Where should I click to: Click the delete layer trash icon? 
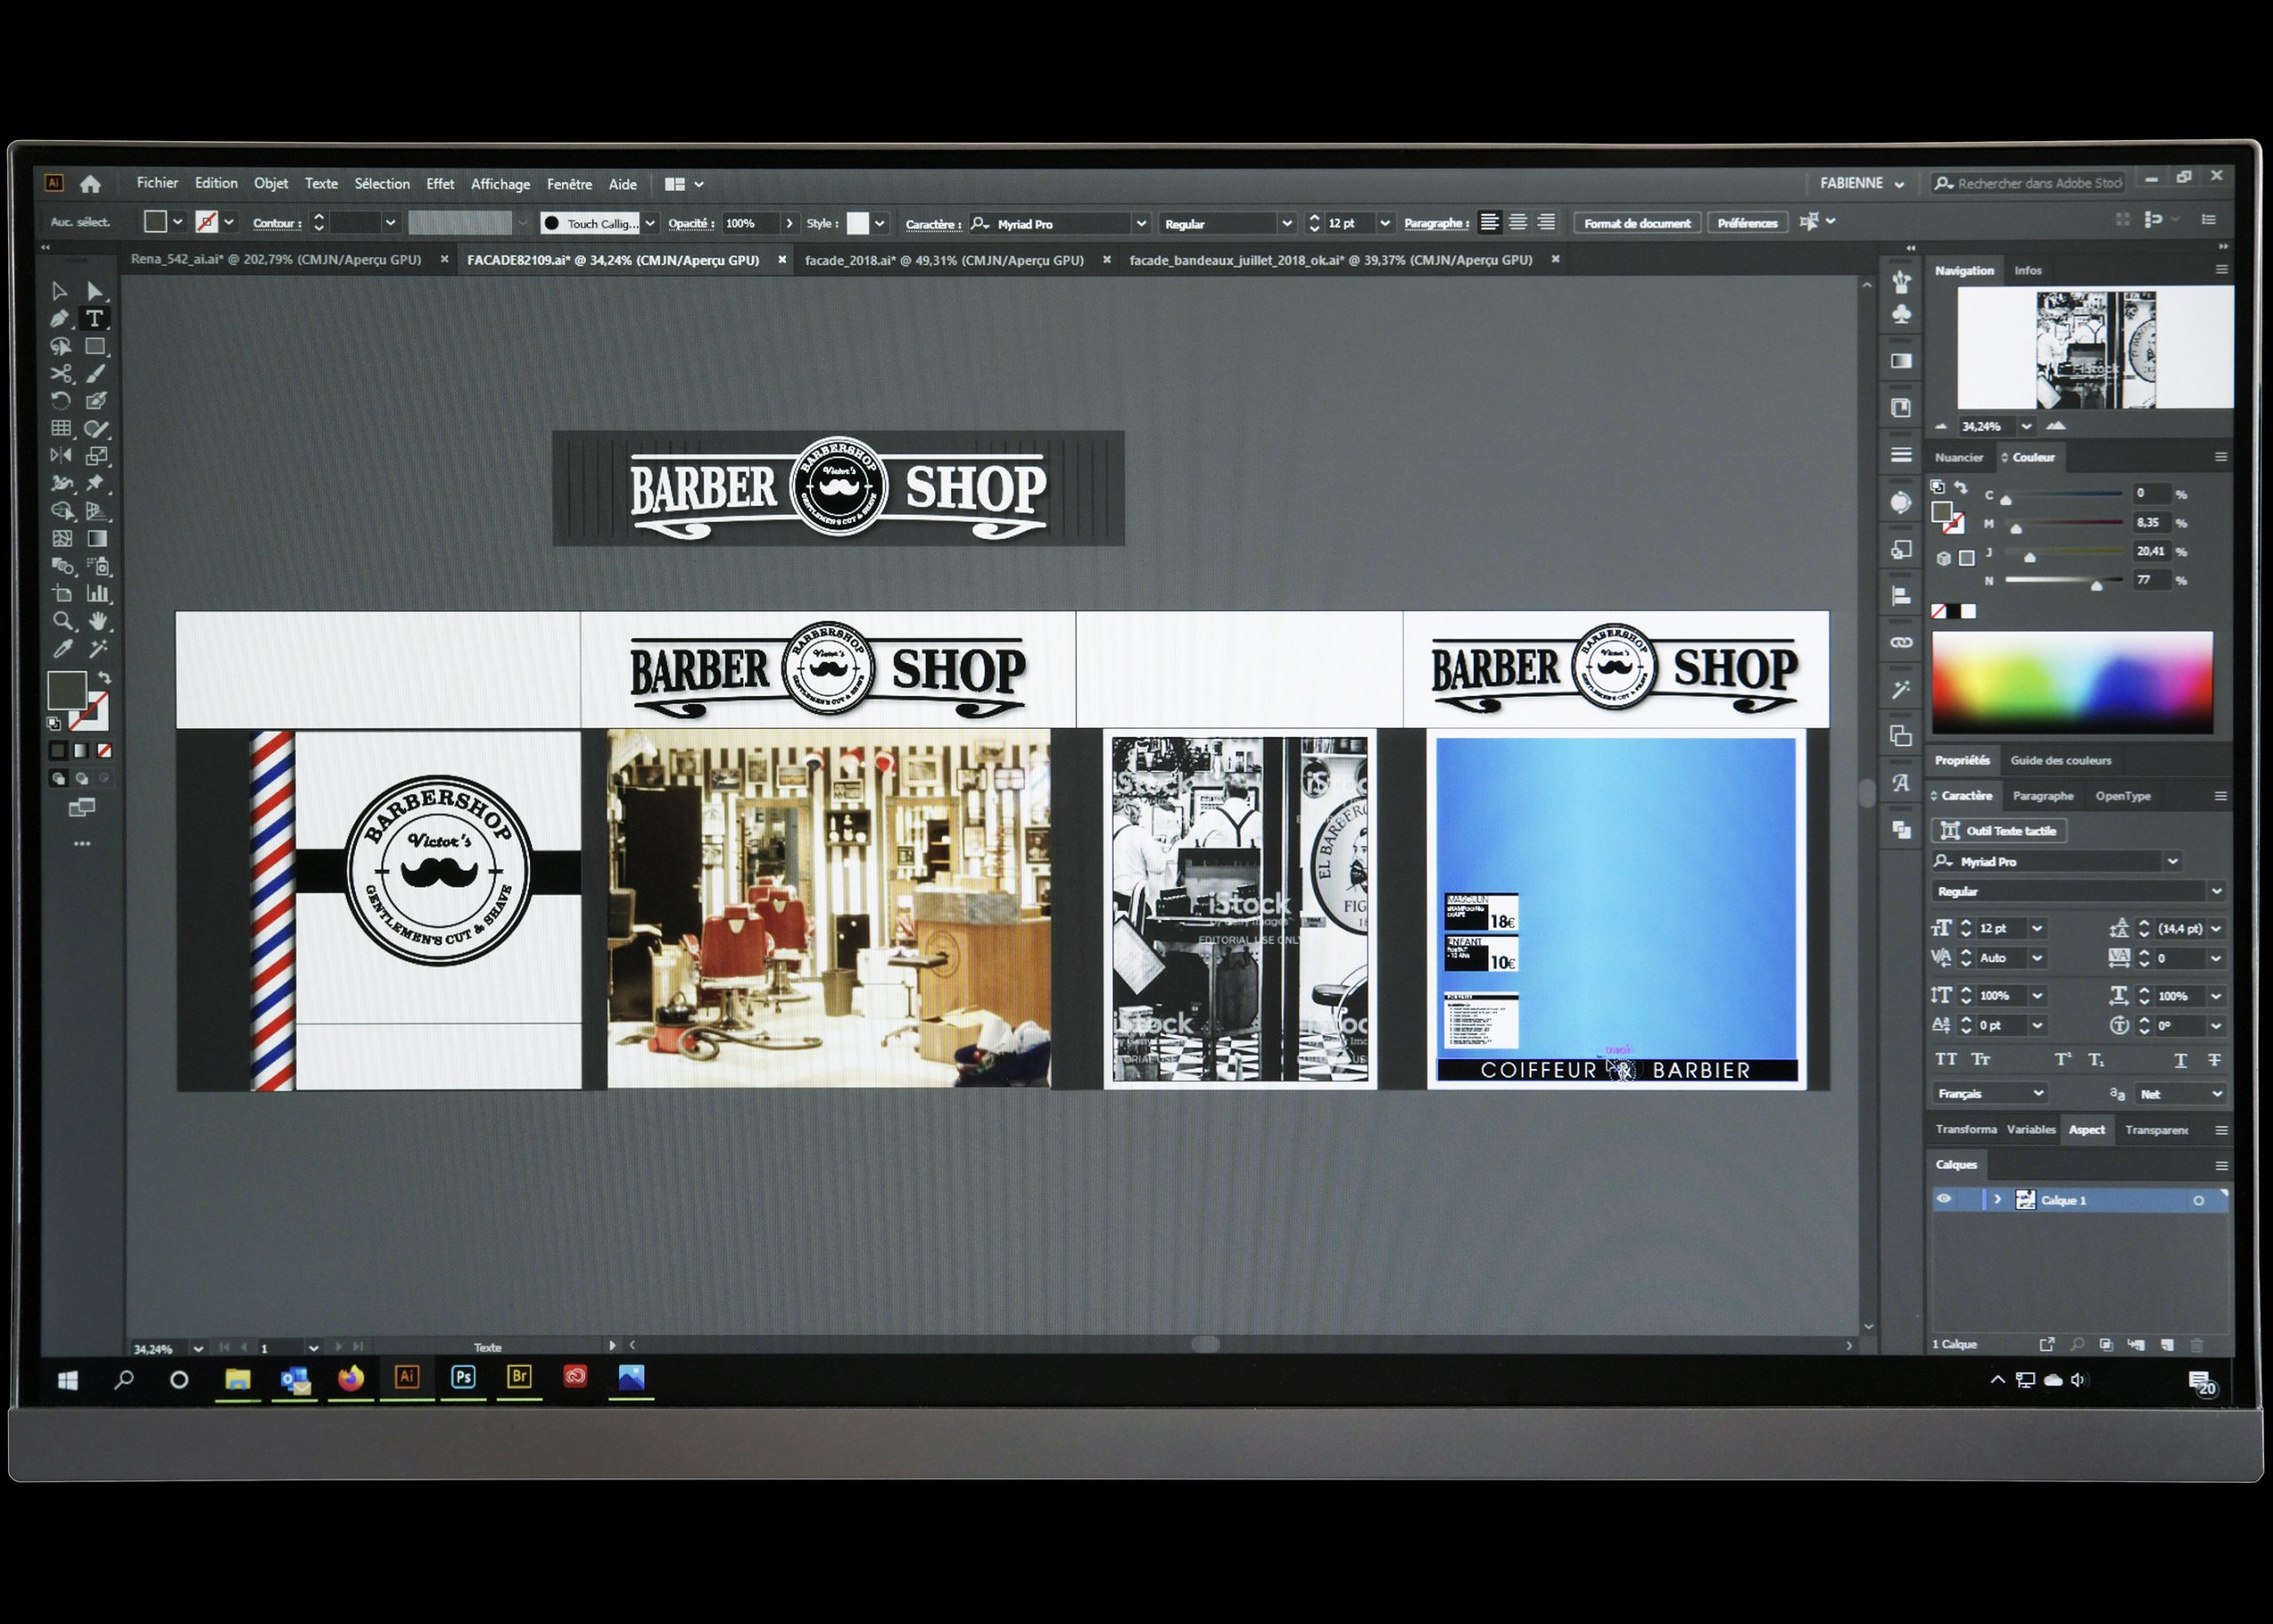(2197, 1344)
